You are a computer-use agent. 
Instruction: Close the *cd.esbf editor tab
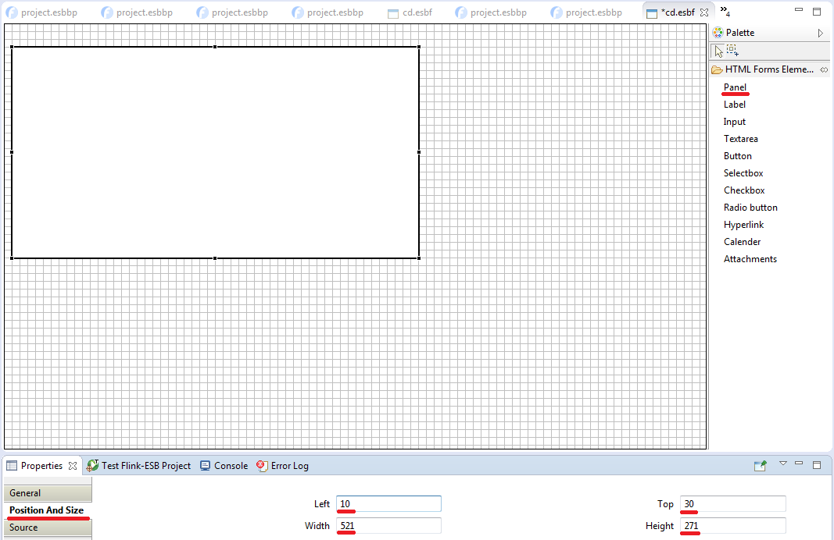click(x=703, y=12)
